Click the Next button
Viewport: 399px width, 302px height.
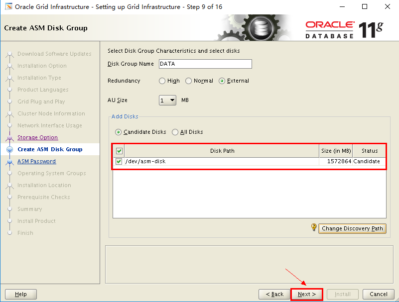(x=307, y=294)
